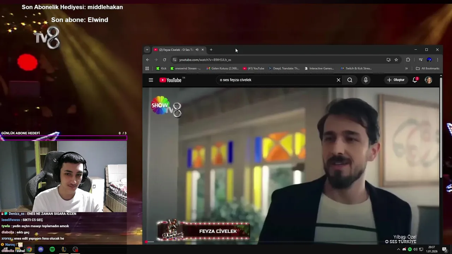Open the Twitch & Kick Stream bookmark

coord(356,68)
